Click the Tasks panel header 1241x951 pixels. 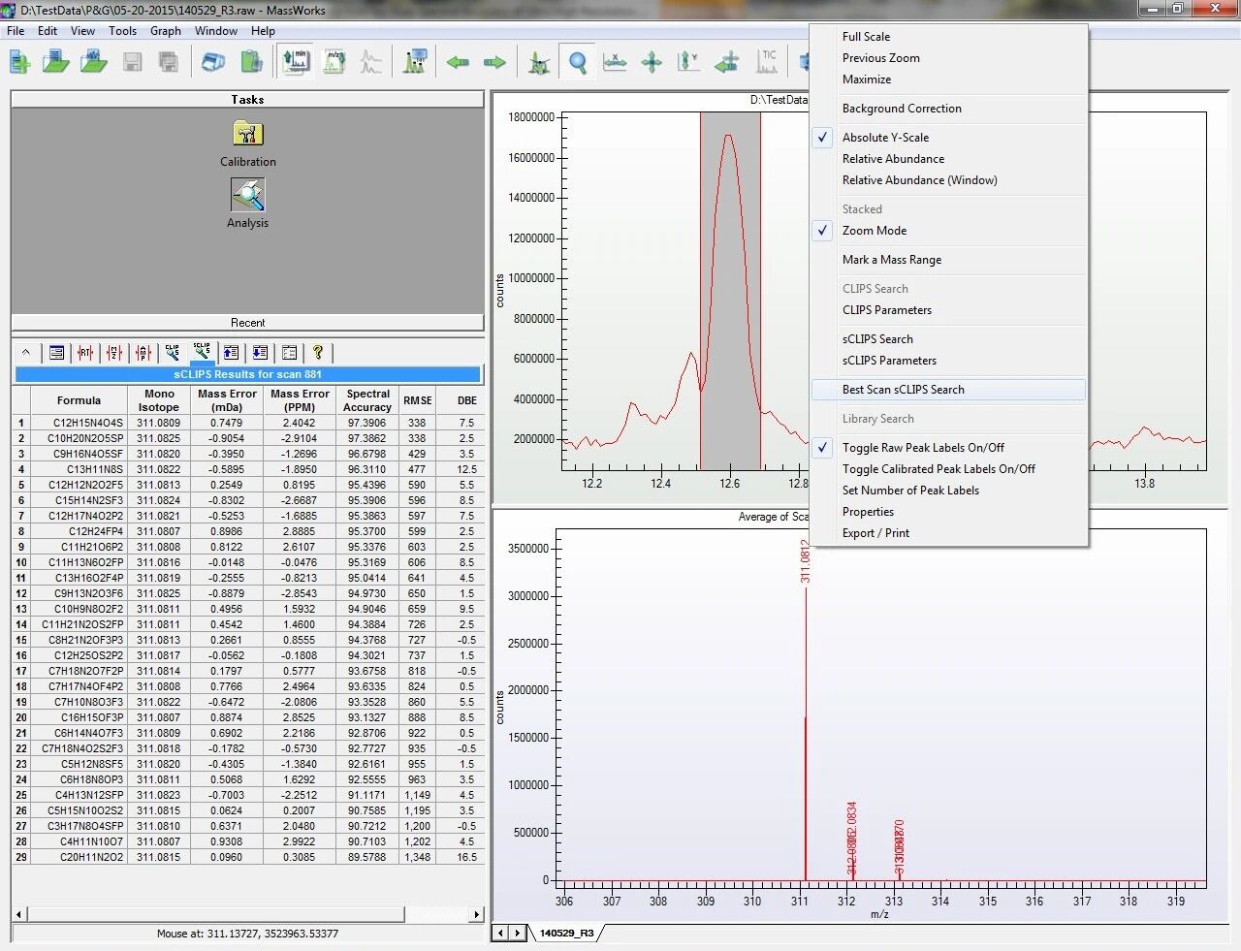(247, 100)
